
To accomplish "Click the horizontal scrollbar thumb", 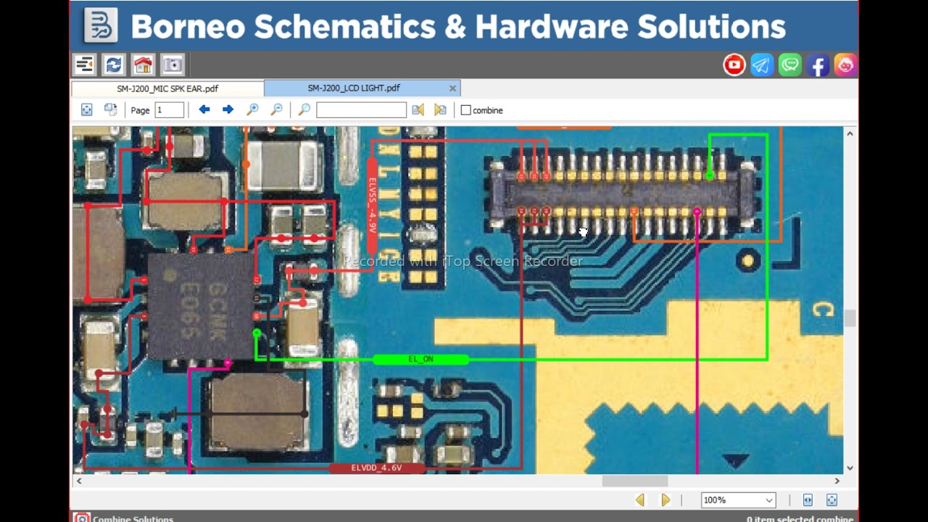I will [x=635, y=481].
